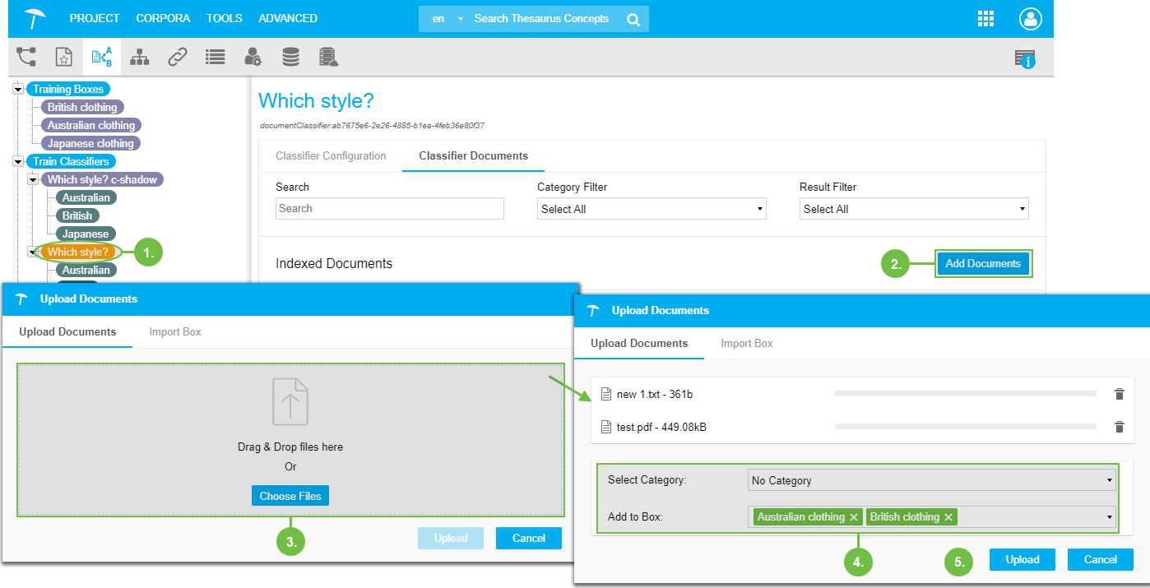
Task: Open the Category Filter dropdown
Action: pos(651,209)
